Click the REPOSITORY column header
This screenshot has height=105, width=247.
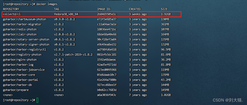click(x=11, y=9)
